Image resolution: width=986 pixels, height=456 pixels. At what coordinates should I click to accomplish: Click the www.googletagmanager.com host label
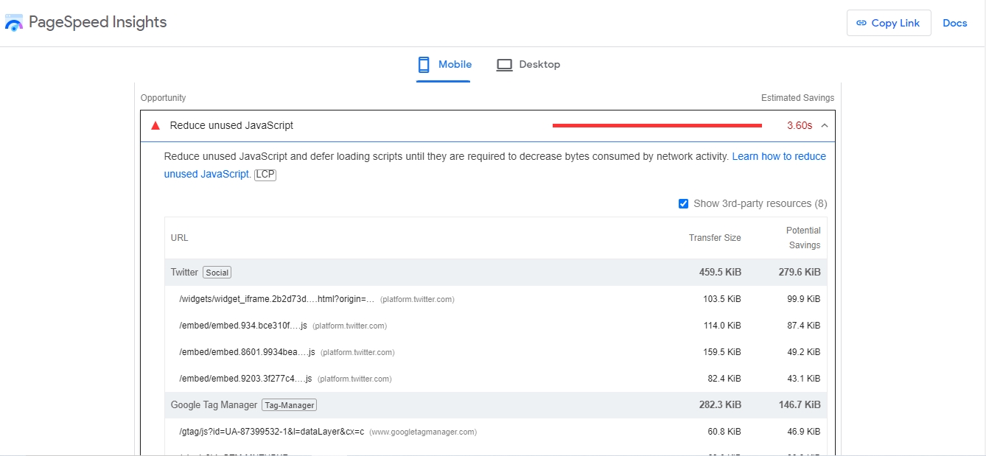tap(423, 432)
